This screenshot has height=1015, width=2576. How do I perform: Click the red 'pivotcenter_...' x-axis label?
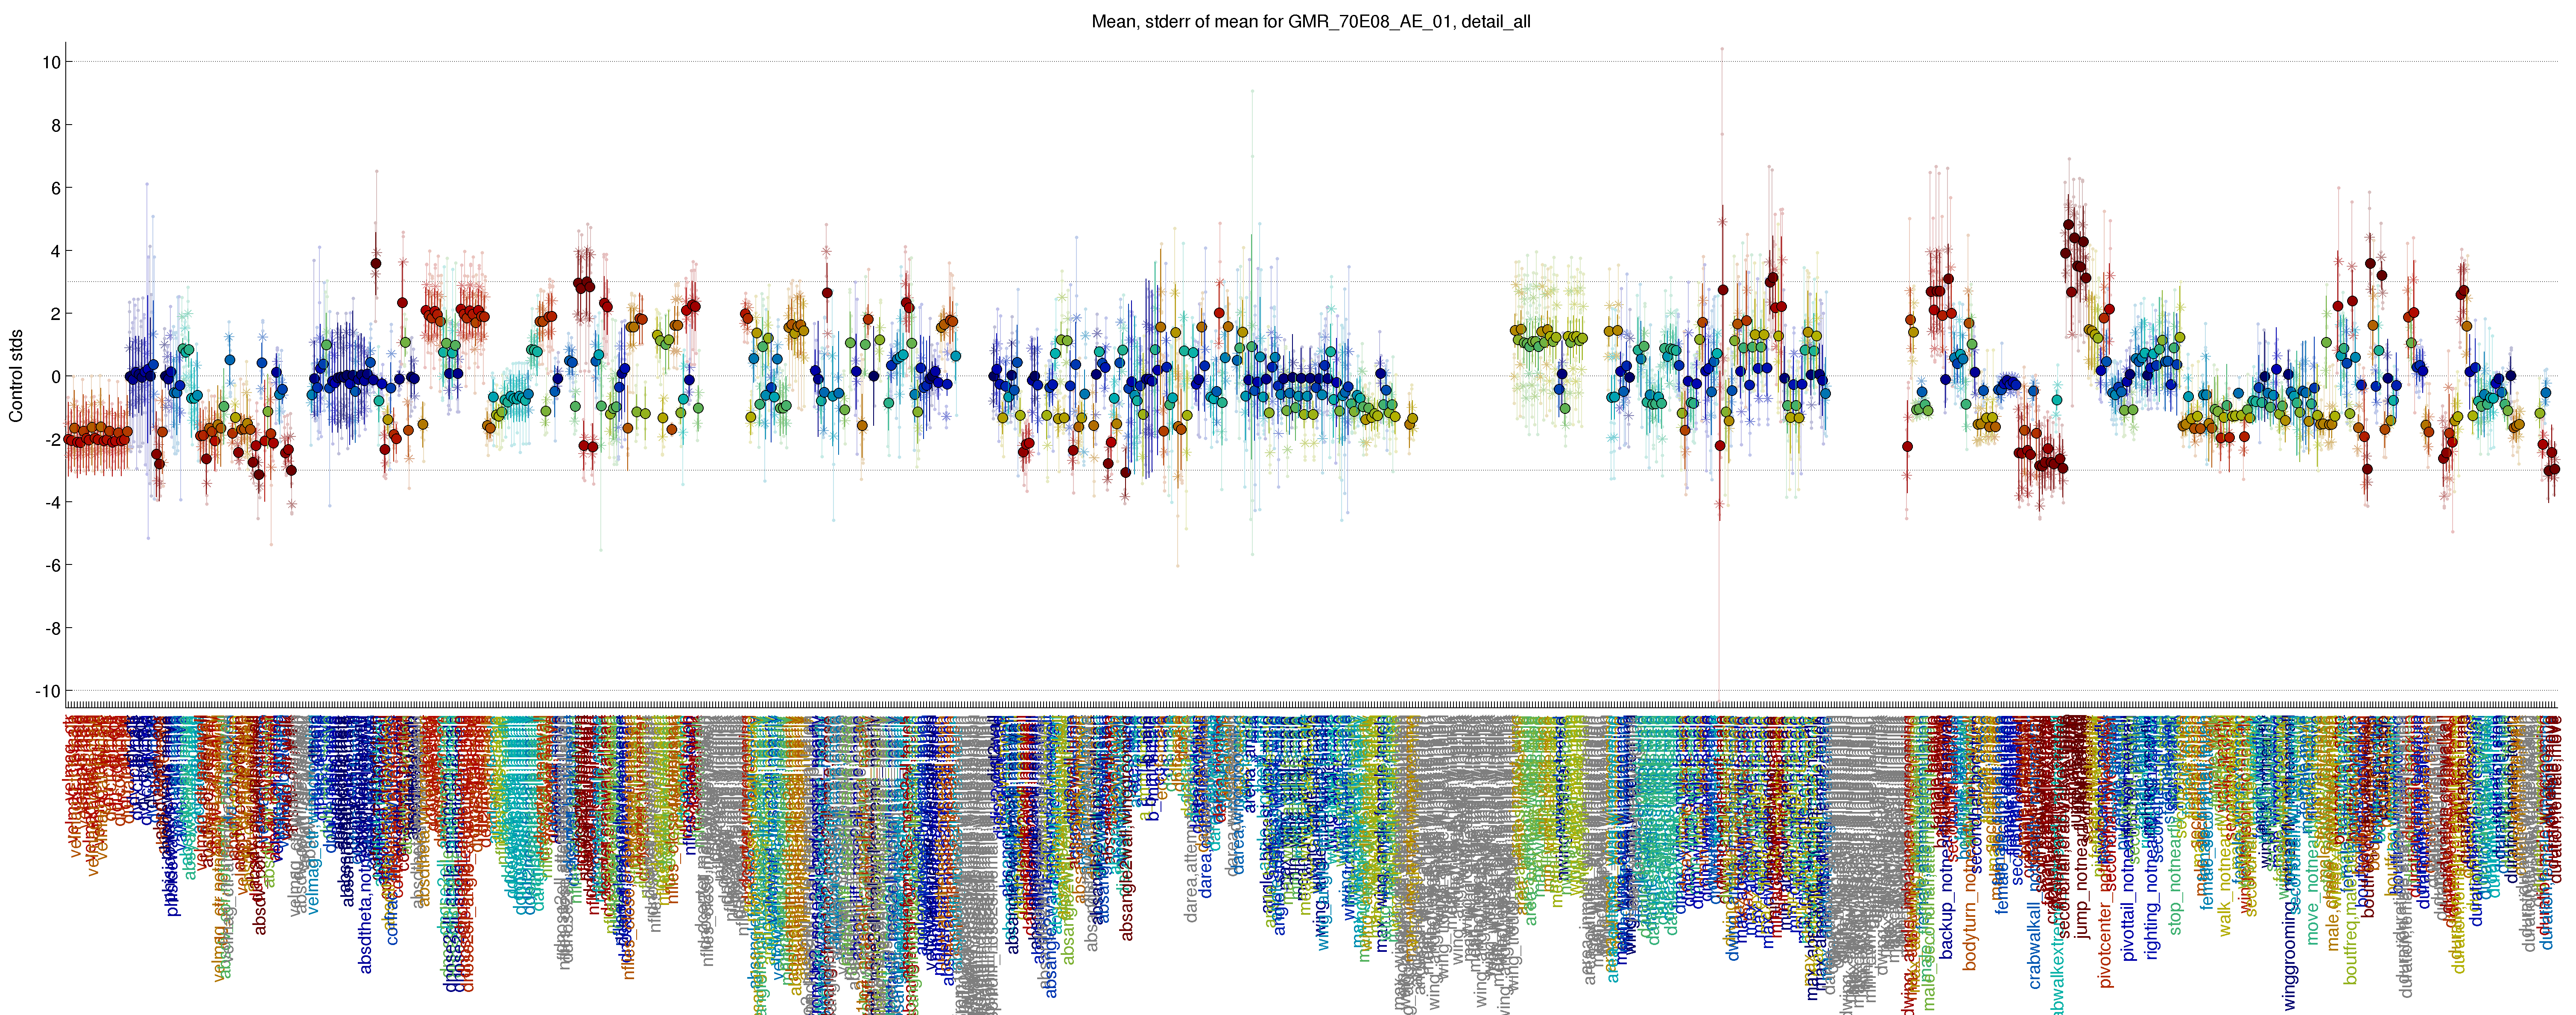pyautogui.click(x=2106, y=852)
